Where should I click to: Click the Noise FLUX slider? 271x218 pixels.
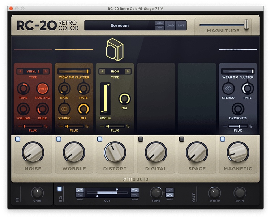coord(33,126)
